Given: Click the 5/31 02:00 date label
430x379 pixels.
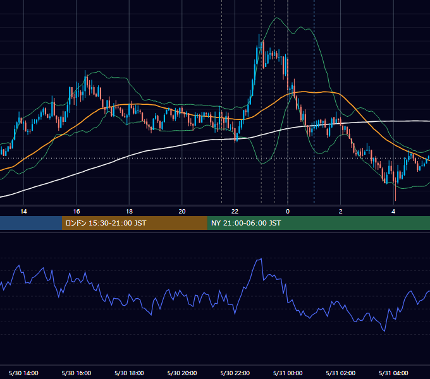Looking at the screenshot, I should (341, 373).
